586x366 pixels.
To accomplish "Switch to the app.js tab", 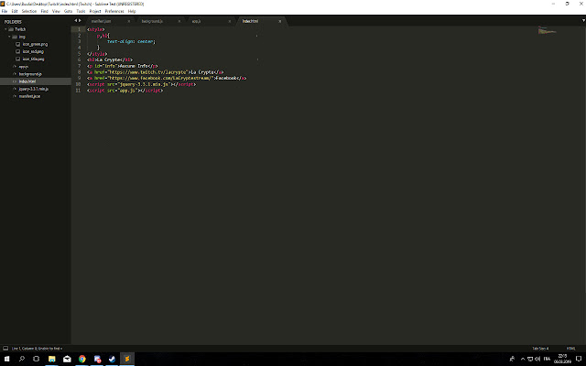I will click(196, 19).
